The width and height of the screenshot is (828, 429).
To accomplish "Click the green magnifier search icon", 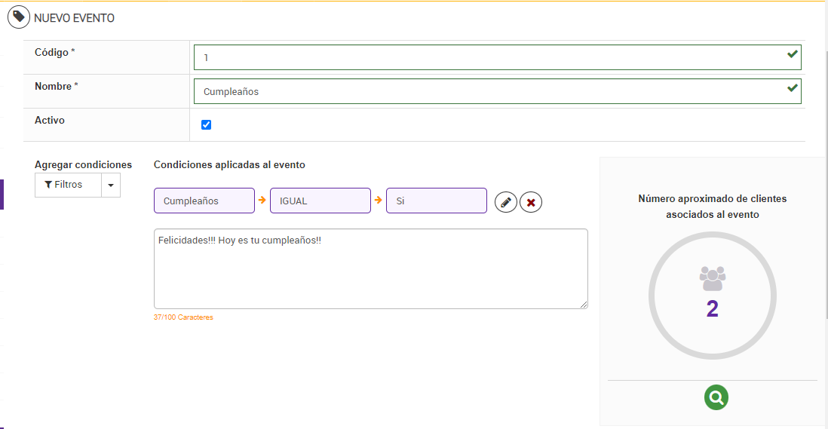I will click(716, 397).
